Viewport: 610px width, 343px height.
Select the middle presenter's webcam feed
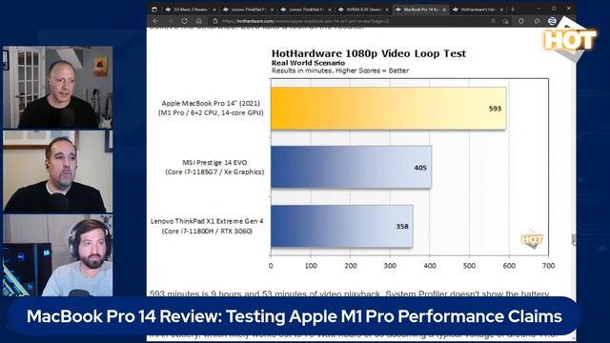point(57,171)
